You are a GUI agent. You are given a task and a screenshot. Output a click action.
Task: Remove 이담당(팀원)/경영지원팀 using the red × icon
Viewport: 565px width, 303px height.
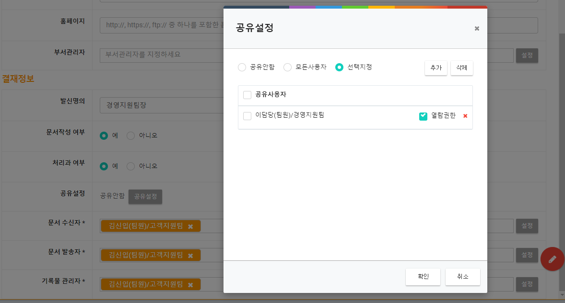click(465, 116)
